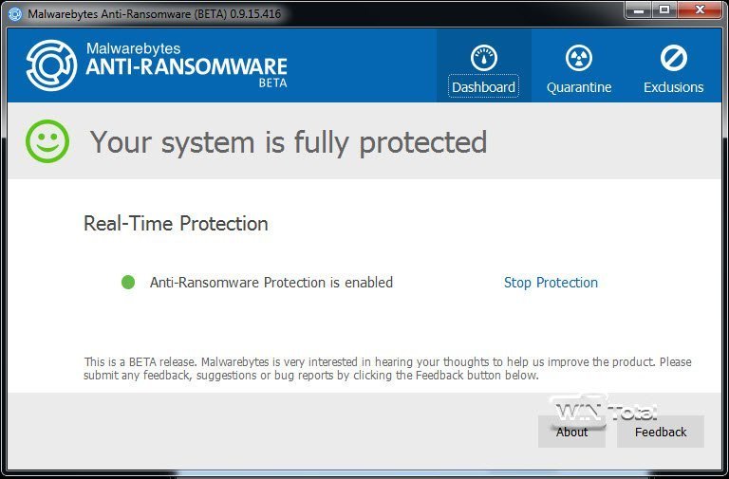Viewport: 729px width, 479px height.
Task: Close the Malwarebytes Anti-Ransomware window
Action: [x=699, y=11]
